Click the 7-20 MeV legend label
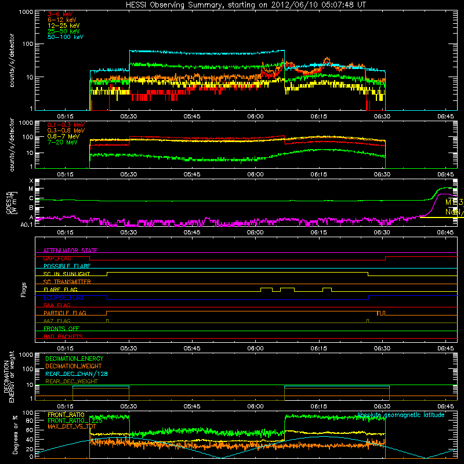 [x=63, y=142]
